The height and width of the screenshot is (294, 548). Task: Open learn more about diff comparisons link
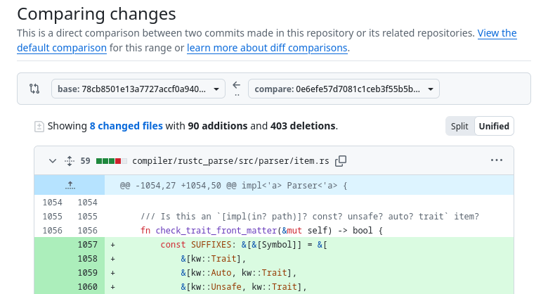pyautogui.click(x=267, y=48)
